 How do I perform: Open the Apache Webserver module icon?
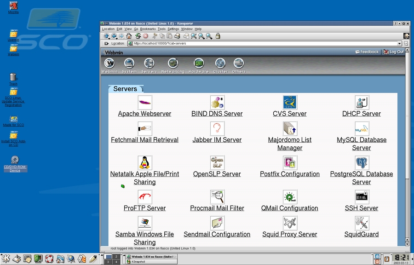[144, 102]
